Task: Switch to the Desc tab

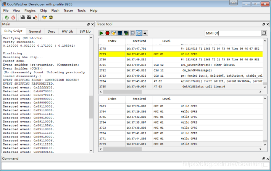Action: (51, 31)
